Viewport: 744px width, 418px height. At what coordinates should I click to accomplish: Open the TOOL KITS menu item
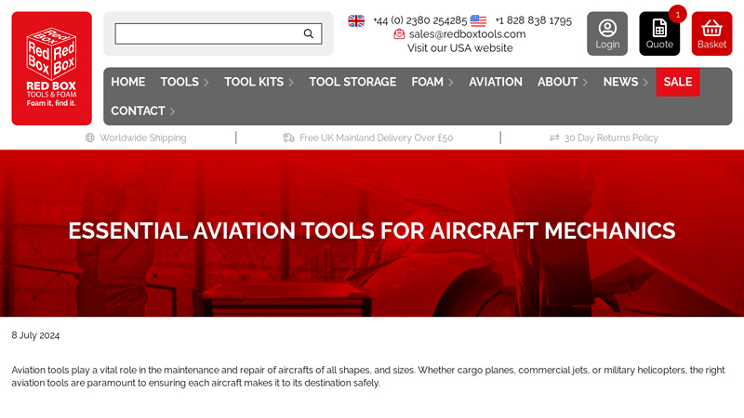[254, 82]
